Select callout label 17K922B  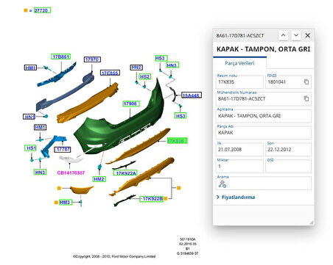(152, 198)
